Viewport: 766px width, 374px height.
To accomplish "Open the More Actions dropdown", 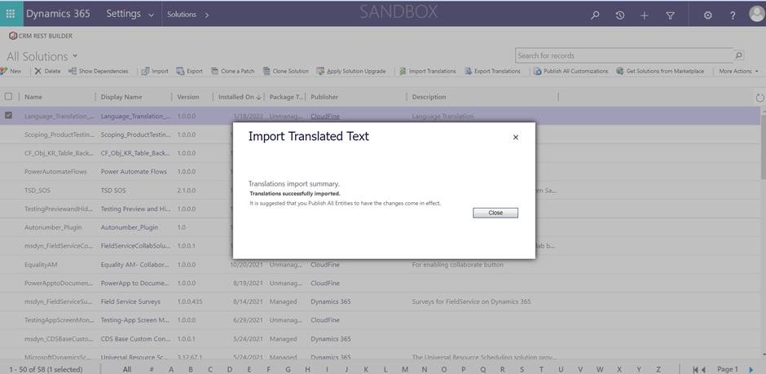I will [x=738, y=71].
